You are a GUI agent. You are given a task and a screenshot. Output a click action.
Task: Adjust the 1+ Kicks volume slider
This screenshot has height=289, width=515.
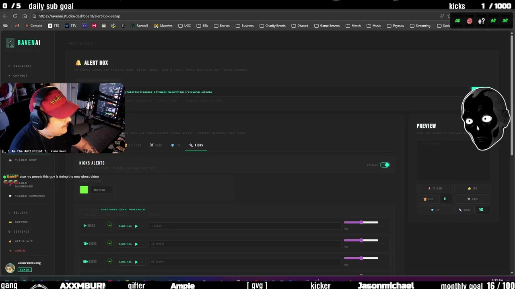tap(361, 222)
